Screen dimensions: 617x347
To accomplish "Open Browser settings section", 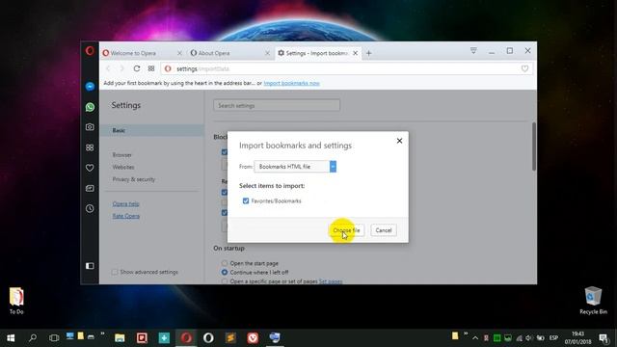I will click(122, 155).
